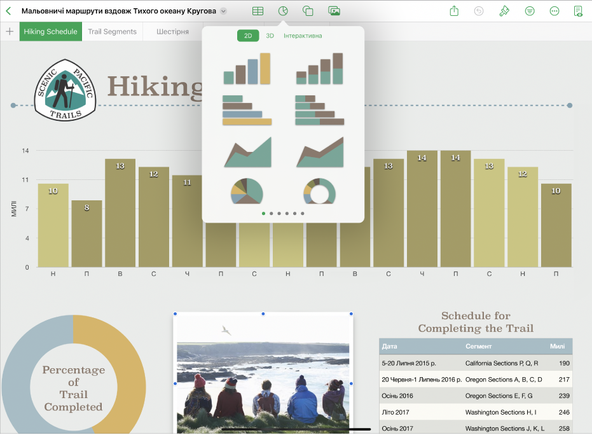
Task: Select cell Літо 2017
Action: [x=396, y=412]
